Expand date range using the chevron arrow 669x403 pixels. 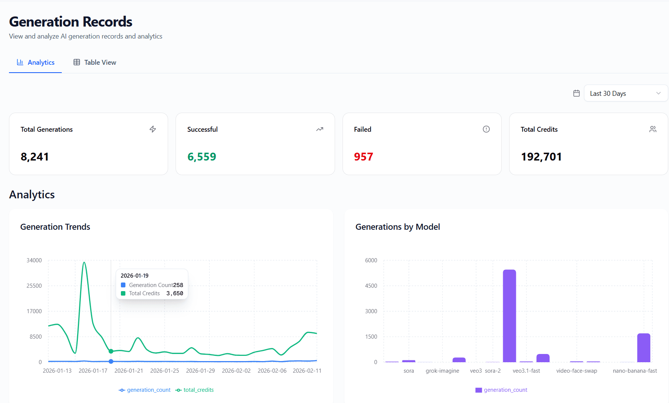[x=658, y=93]
